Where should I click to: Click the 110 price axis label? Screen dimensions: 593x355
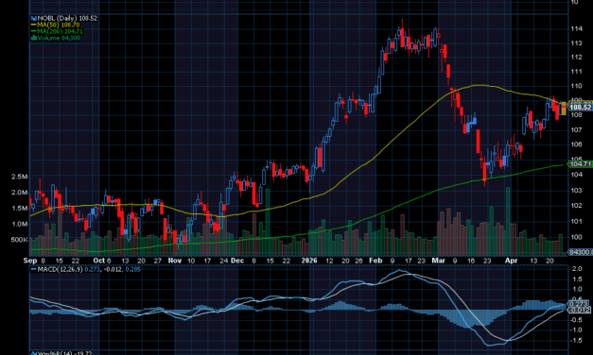[576, 86]
